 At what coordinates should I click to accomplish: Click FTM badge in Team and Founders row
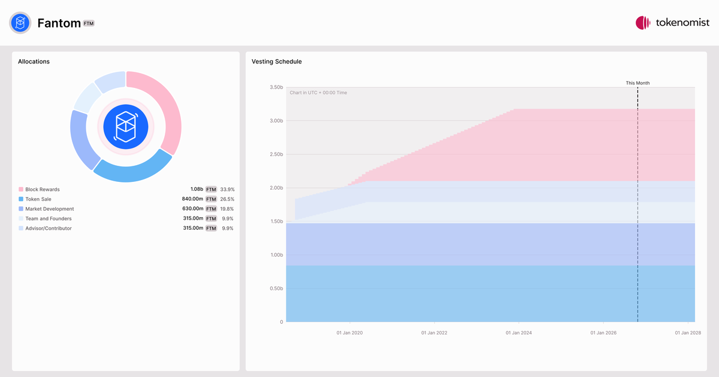211,218
